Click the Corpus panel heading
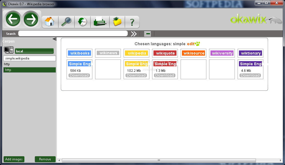Viewport: 285px width, 165px height. pos(8,41)
